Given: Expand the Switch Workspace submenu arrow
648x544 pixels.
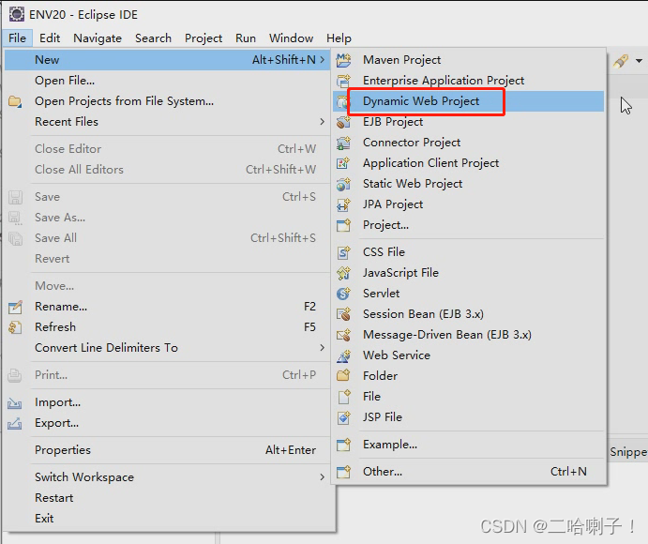Looking at the screenshot, I should point(322,477).
